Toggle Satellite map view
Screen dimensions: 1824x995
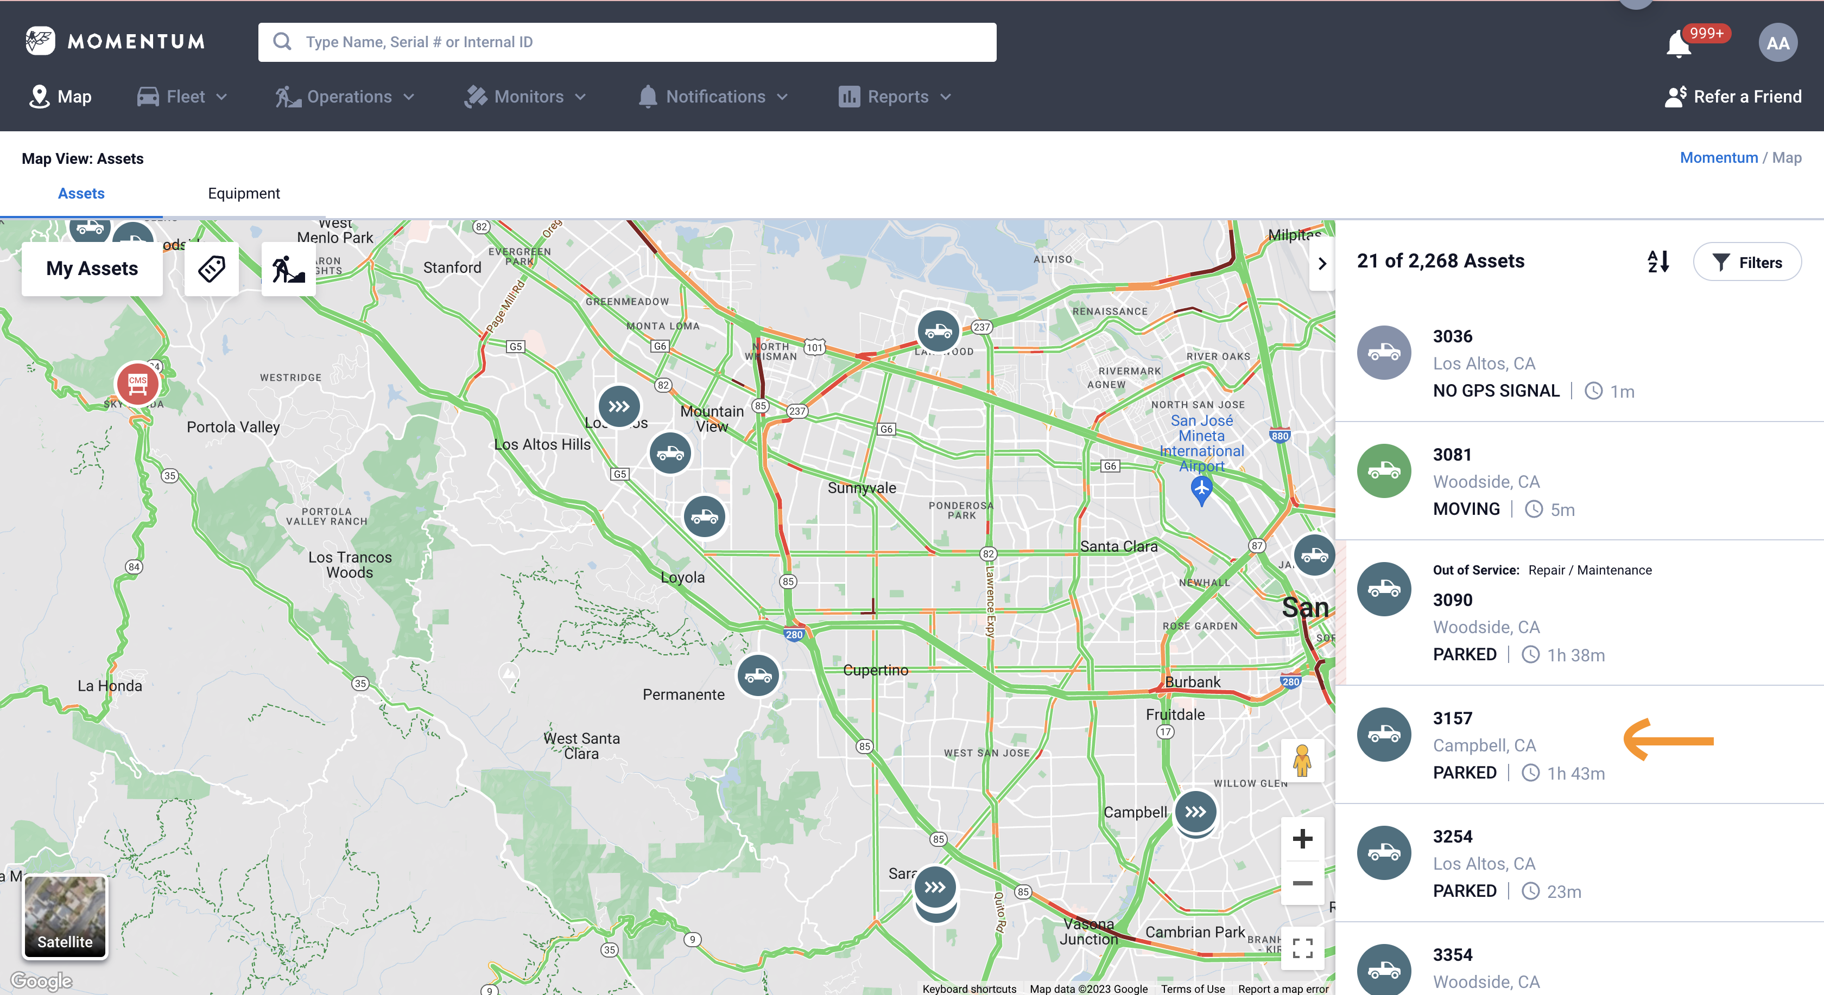click(65, 918)
